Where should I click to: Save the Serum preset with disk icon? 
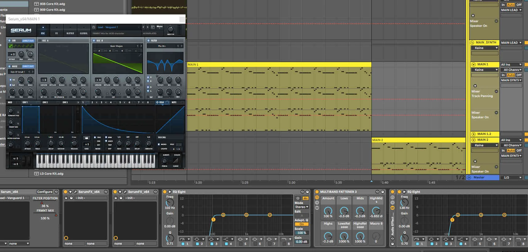tap(94, 27)
